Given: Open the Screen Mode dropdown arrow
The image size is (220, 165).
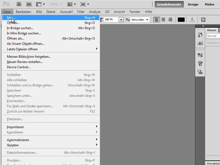Looking at the screenshot, I should tap(88, 4).
